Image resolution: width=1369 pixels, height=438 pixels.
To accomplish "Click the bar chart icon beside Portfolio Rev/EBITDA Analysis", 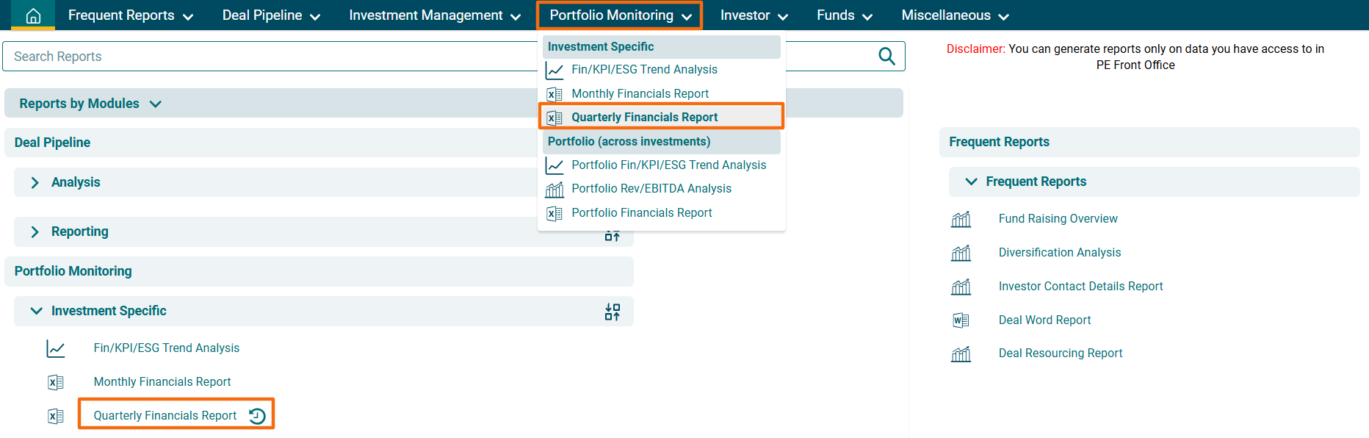I will pos(555,190).
